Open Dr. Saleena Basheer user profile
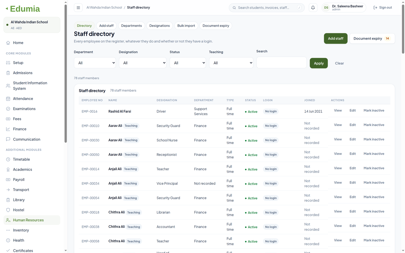 pos(344,8)
